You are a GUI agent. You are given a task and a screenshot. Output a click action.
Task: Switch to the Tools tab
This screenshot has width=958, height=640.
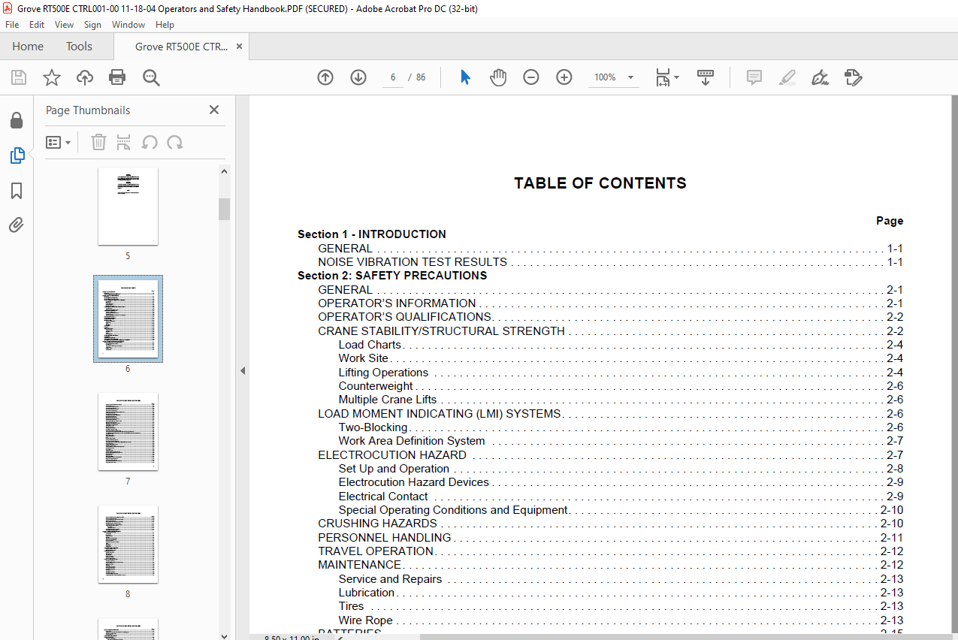pyautogui.click(x=79, y=47)
